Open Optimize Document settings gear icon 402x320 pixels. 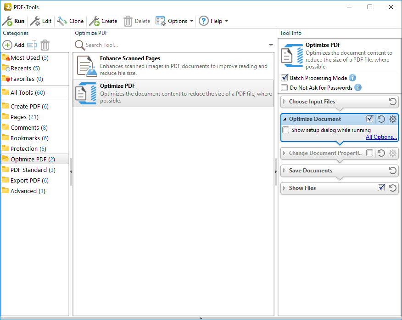click(392, 120)
